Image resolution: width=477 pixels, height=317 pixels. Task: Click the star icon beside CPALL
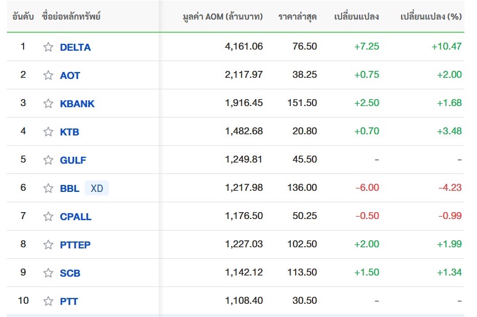click(x=48, y=216)
